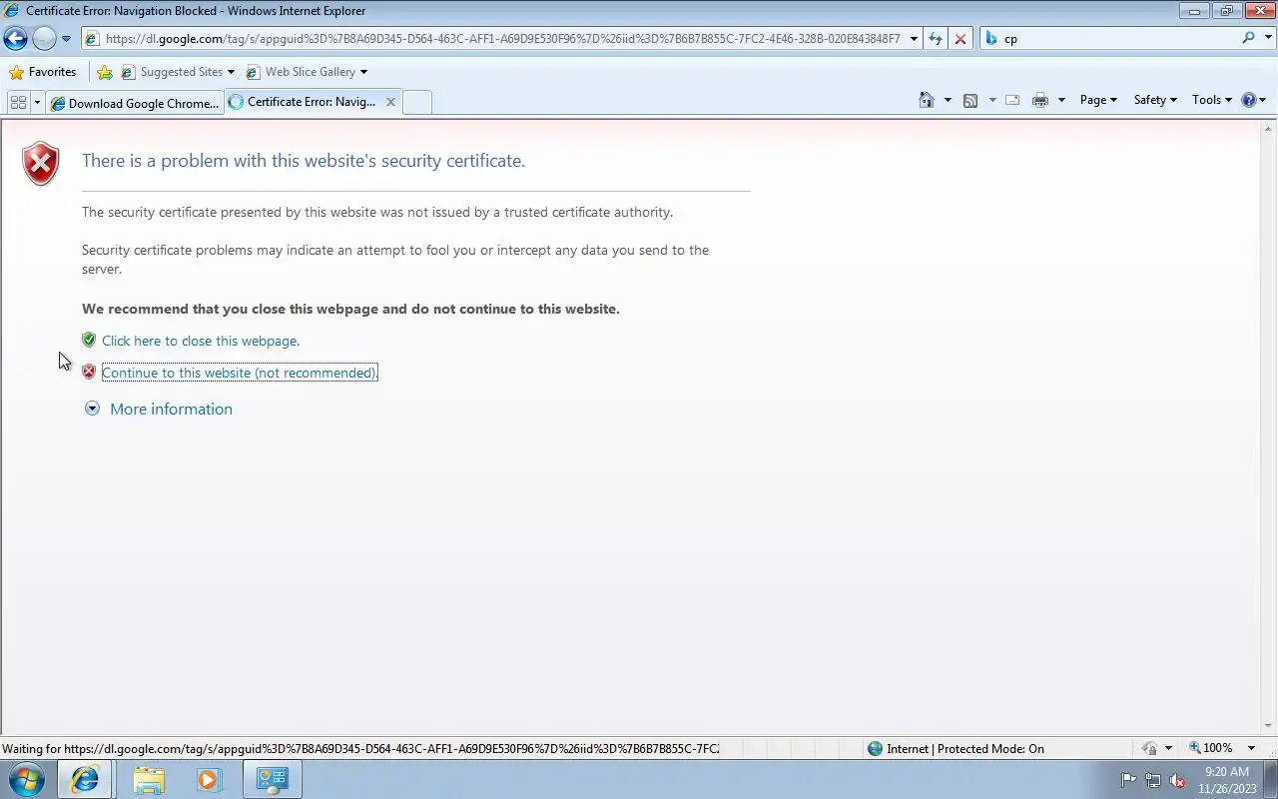
Task: Click the network tray icon
Action: [x=1153, y=780]
